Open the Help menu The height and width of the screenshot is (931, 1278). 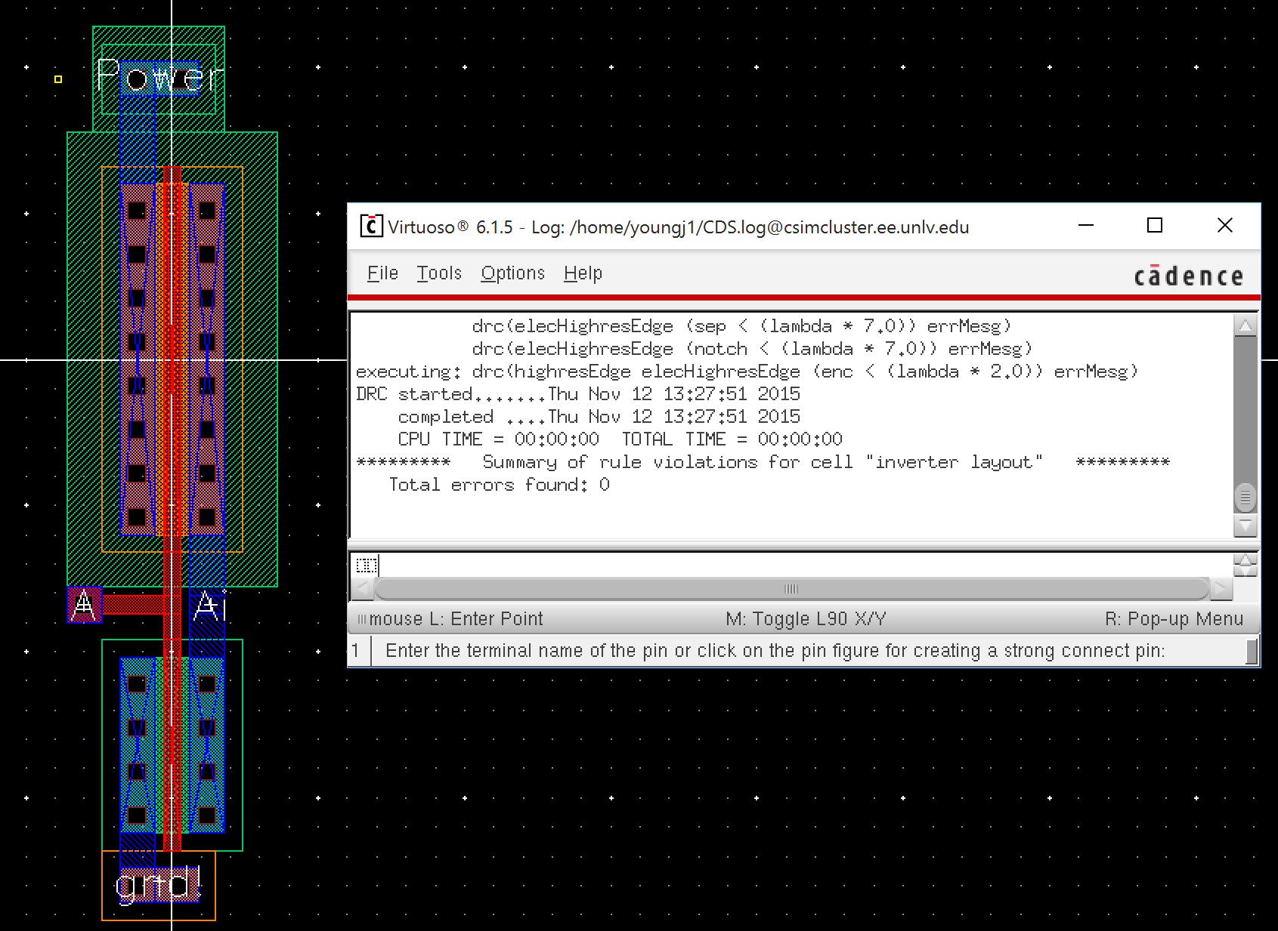[583, 273]
